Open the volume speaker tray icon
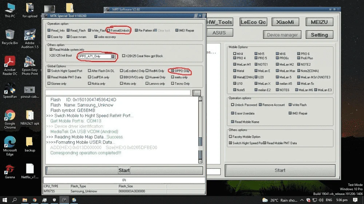The width and height of the screenshot is (364, 204). coord(321,200)
